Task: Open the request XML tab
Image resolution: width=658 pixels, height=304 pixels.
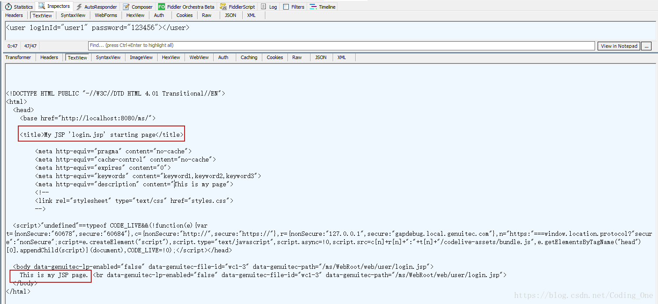Action: point(251,15)
